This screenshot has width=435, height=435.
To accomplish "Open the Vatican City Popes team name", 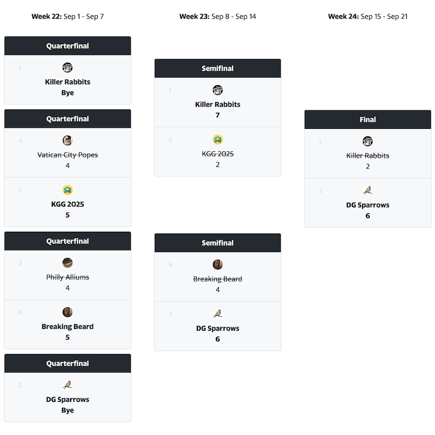I will pyautogui.click(x=67, y=155).
